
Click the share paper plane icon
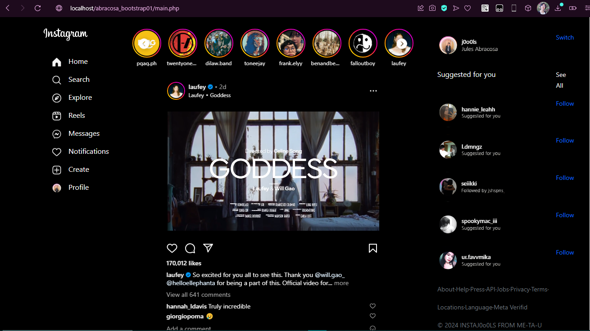pyautogui.click(x=208, y=248)
